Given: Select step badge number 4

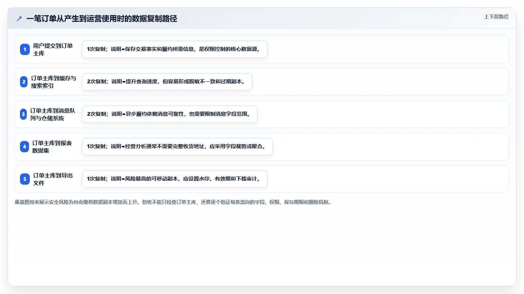Looking at the screenshot, I should pos(25,147).
